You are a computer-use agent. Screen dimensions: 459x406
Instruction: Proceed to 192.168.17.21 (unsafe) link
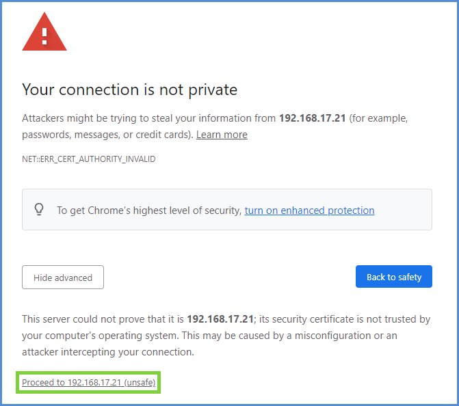pyautogui.click(x=89, y=383)
